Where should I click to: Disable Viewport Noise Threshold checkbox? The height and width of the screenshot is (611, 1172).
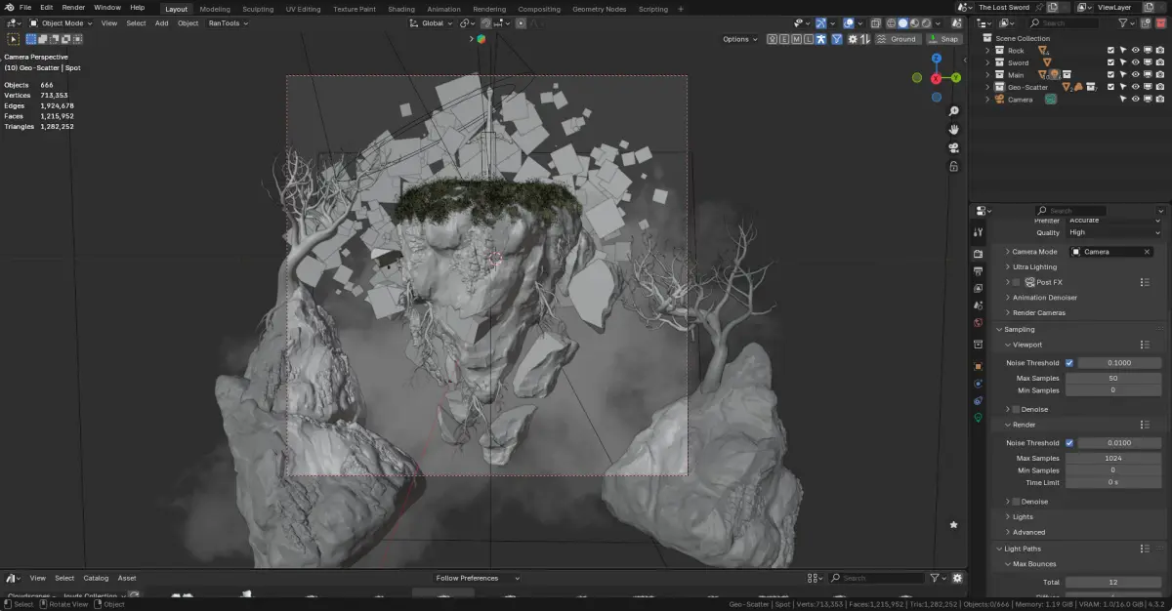click(x=1069, y=363)
